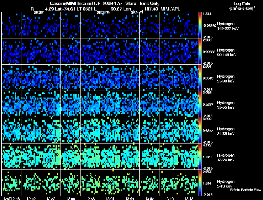The height and width of the screenshot is (200, 263).
Task: Click the B-field Particle Flow label
Action: tap(246, 190)
